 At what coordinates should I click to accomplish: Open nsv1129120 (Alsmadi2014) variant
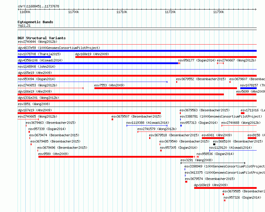click(x=230, y=148)
